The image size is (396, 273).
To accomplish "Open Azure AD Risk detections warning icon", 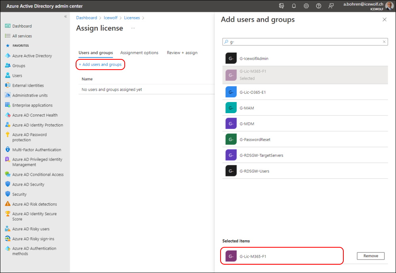I will [8, 204].
